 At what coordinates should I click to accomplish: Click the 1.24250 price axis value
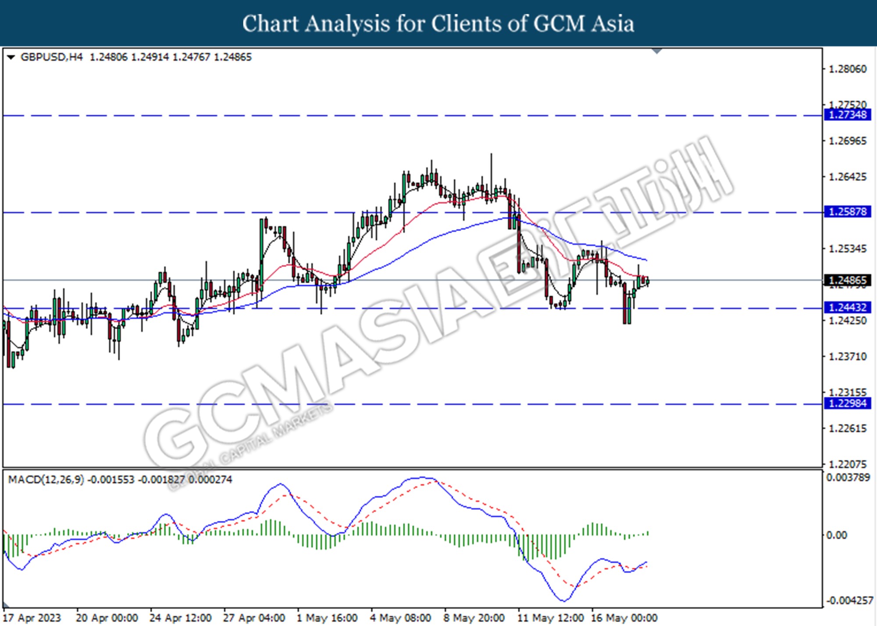tap(847, 321)
